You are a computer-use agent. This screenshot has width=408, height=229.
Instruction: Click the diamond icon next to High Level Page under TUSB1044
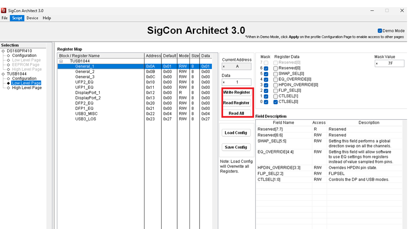8,88
